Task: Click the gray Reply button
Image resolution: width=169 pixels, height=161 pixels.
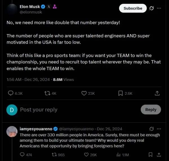Action: (x=151, y=110)
